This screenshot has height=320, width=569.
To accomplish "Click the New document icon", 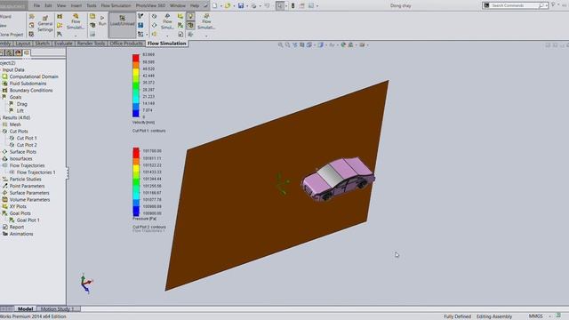I will [215, 5].
